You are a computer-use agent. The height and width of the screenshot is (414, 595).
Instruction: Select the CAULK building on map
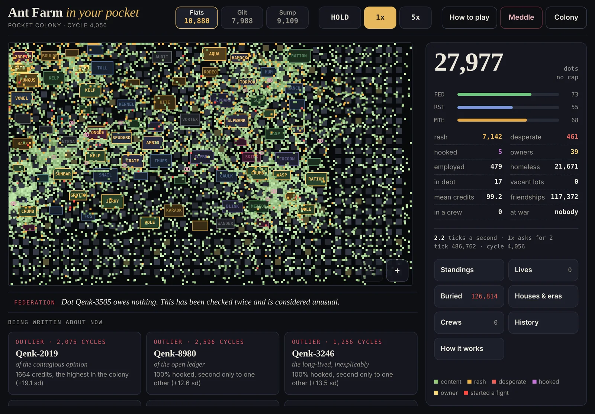(226, 176)
